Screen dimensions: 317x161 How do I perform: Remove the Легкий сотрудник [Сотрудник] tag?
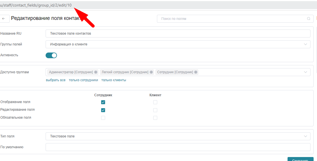pyautogui.click(x=151, y=72)
